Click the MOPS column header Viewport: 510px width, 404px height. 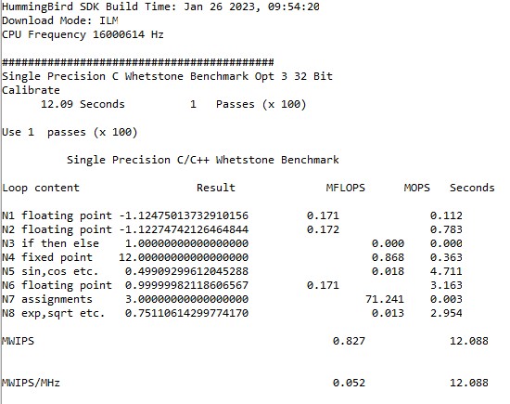point(416,188)
